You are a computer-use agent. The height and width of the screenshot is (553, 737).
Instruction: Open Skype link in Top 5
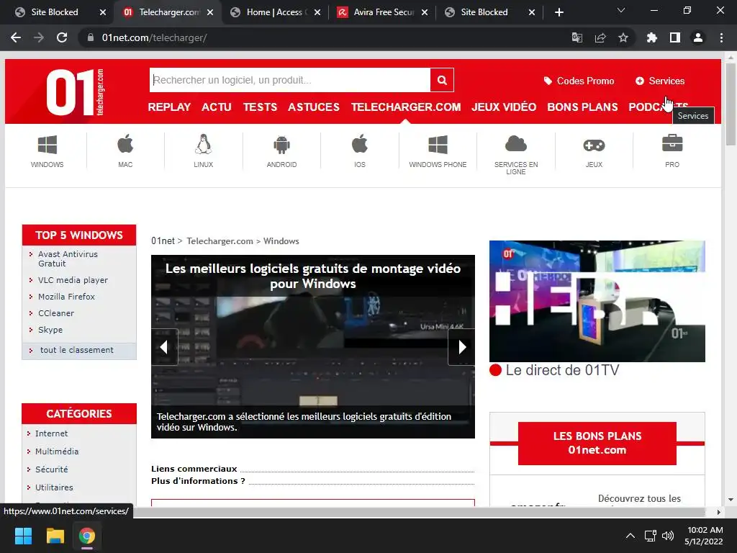(50, 330)
